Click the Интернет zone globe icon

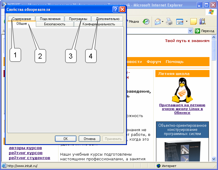pyautogui.click(x=158, y=166)
